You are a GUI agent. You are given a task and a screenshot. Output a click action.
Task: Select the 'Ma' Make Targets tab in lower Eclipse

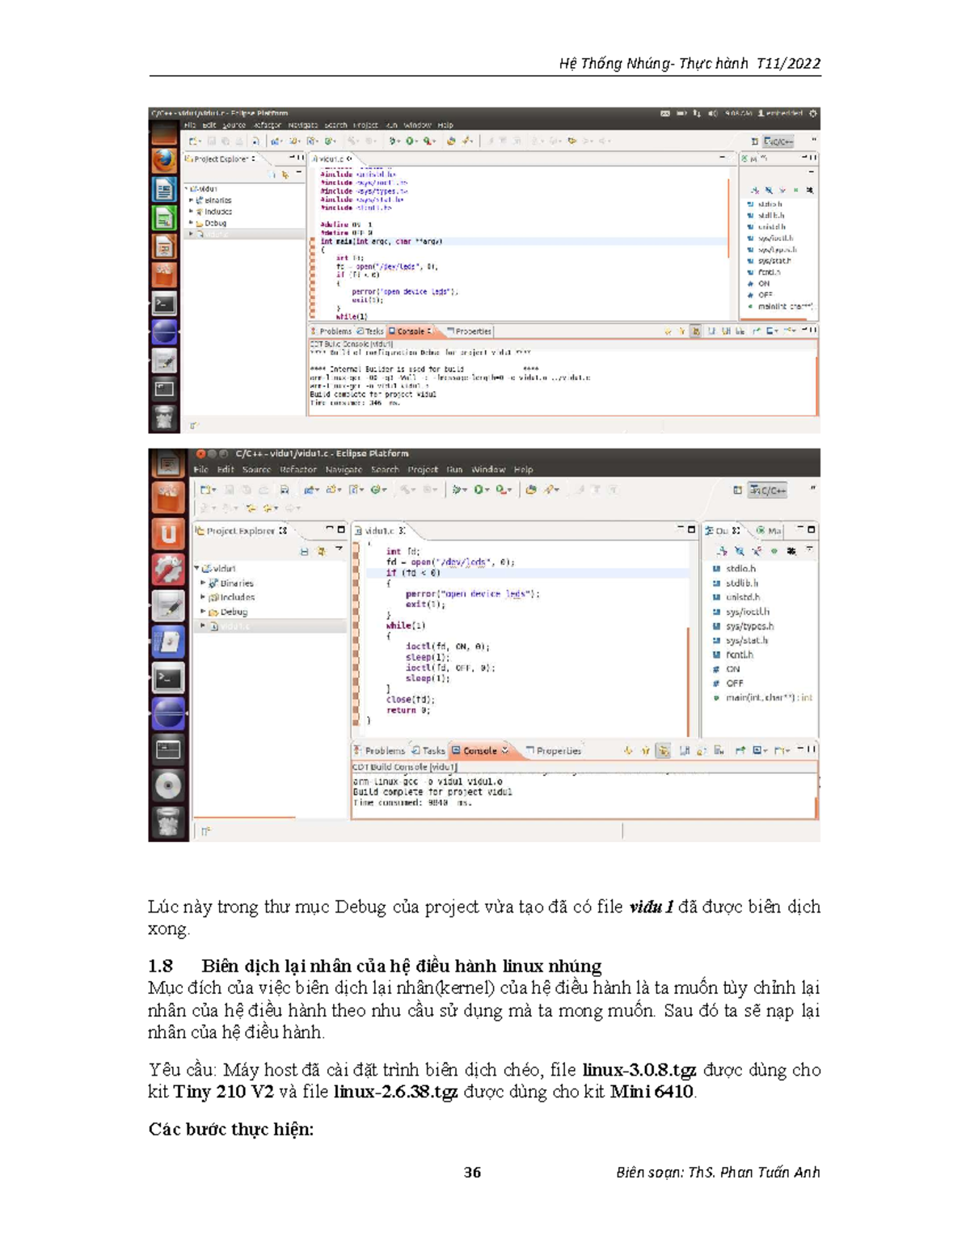coord(770,531)
